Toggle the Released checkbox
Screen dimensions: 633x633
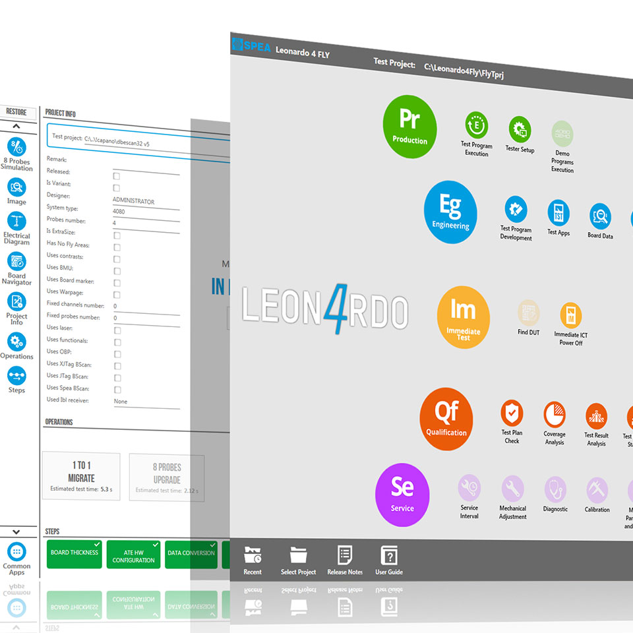[117, 176]
